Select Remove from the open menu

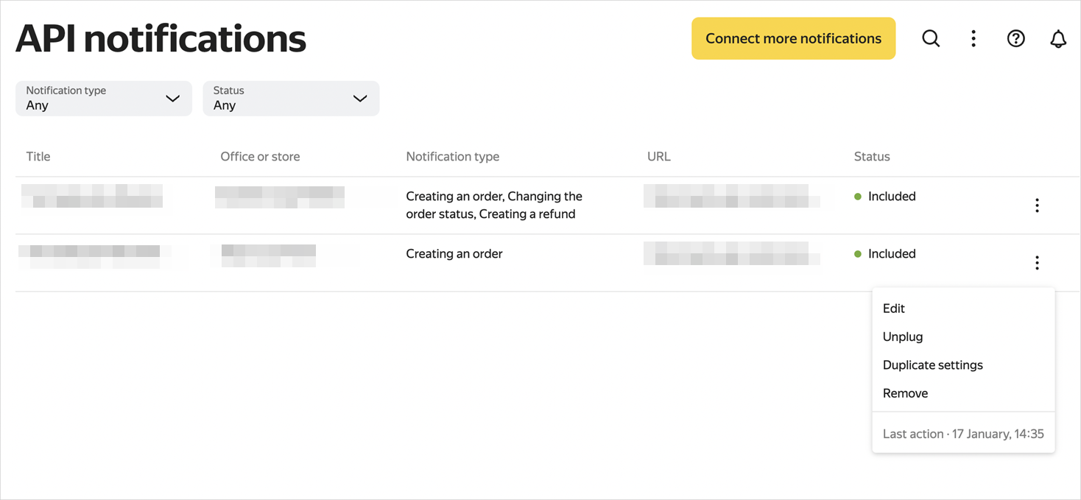(x=905, y=392)
